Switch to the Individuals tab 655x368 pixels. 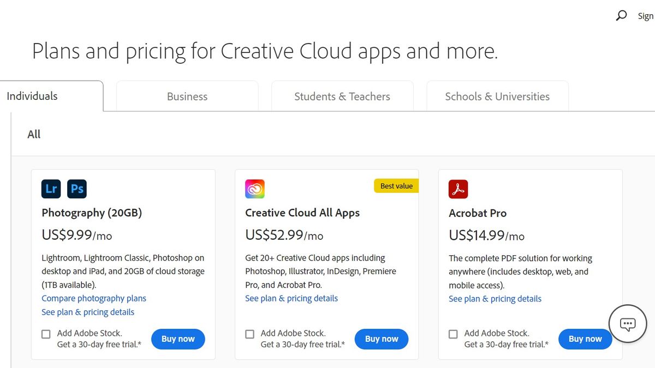[32, 96]
